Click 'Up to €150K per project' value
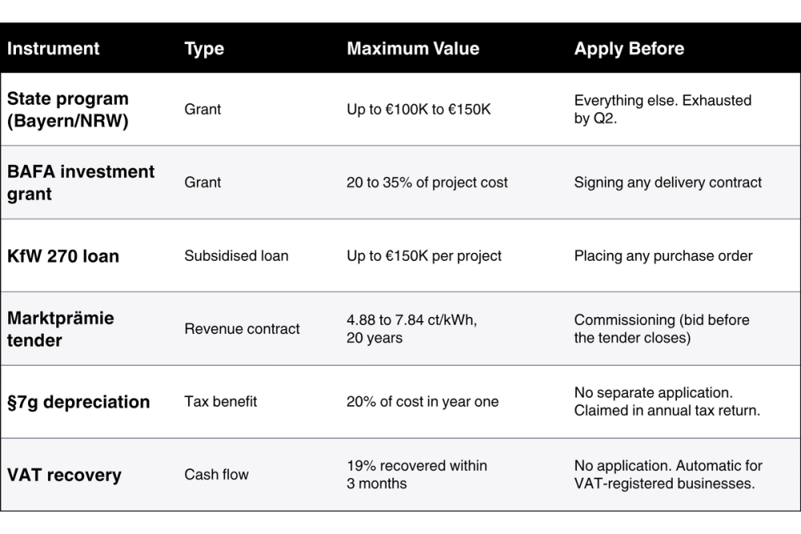This screenshot has height=534, width=801. pyautogui.click(x=424, y=255)
